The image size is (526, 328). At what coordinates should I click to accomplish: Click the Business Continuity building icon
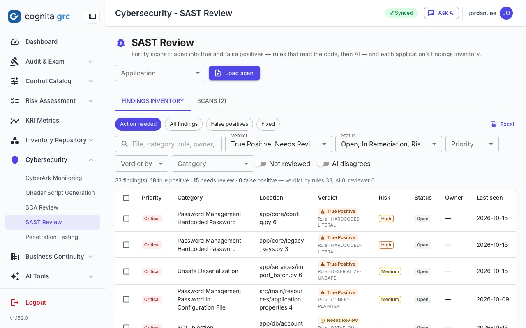(15, 257)
